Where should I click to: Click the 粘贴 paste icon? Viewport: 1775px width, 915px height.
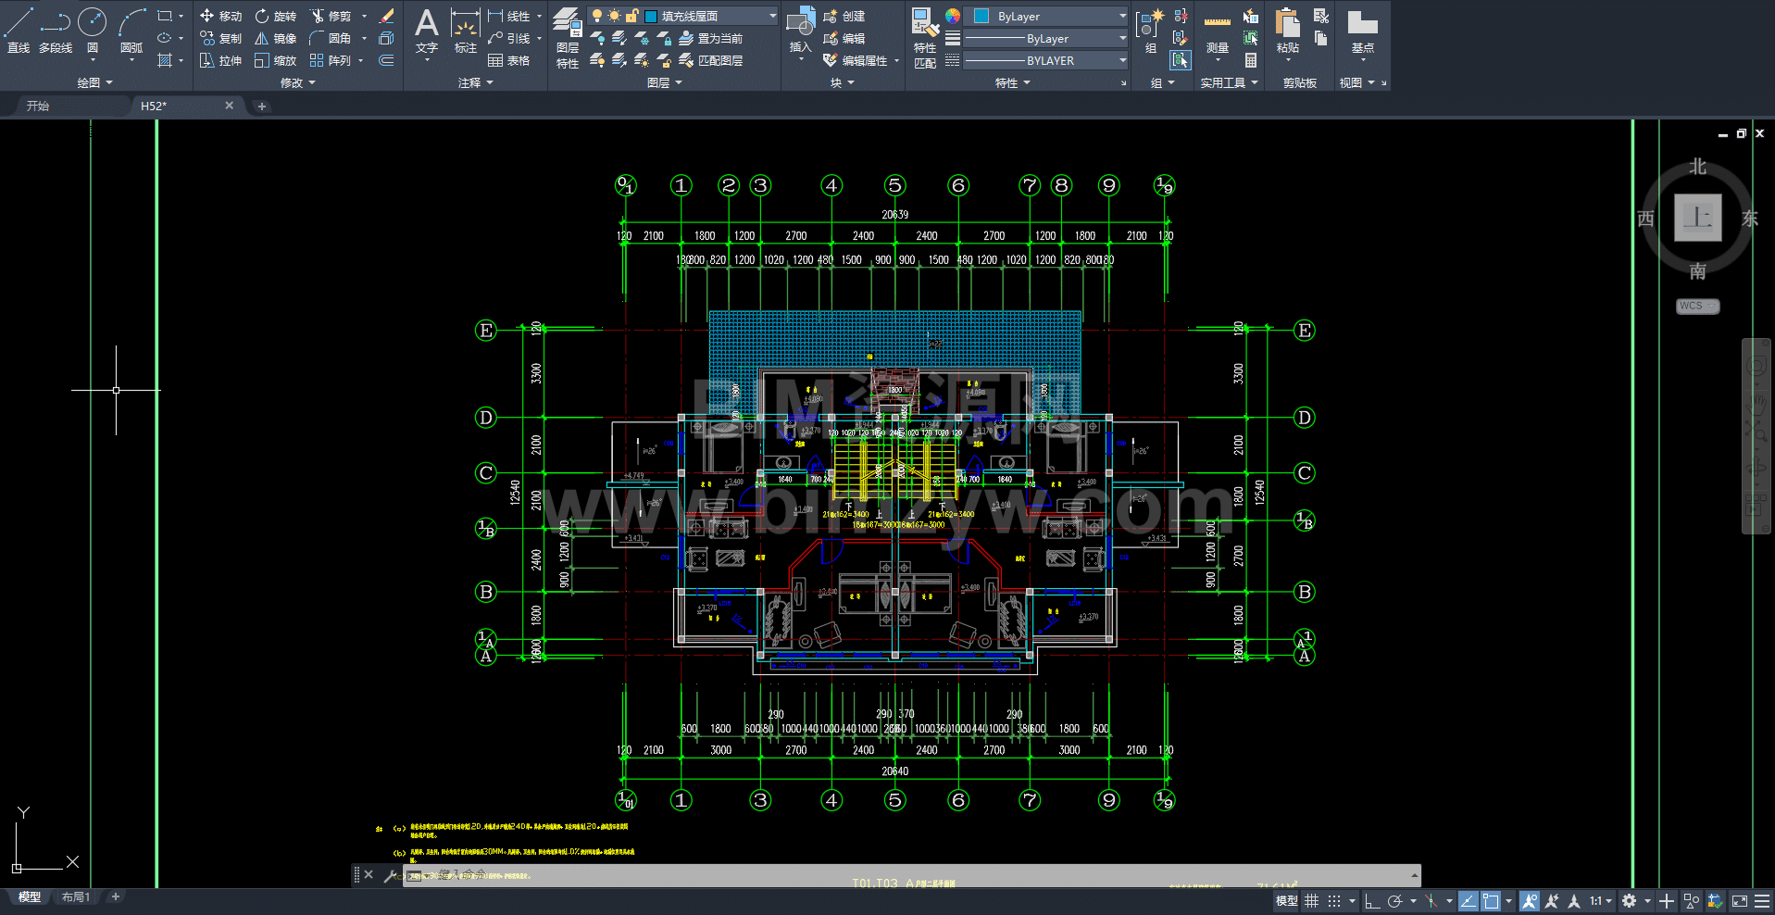[1287, 31]
